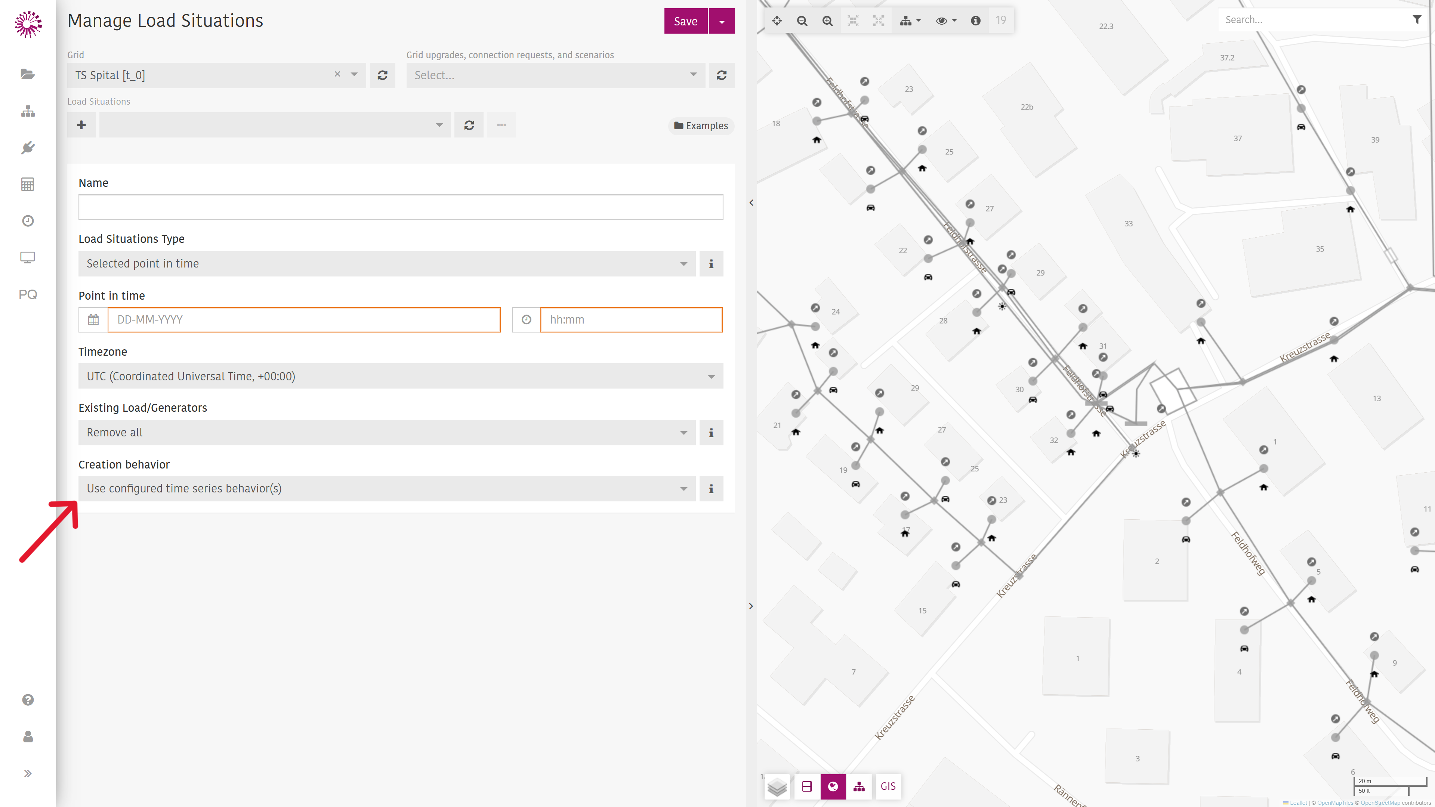
Task: Click the map search filter icon
Action: click(1417, 19)
